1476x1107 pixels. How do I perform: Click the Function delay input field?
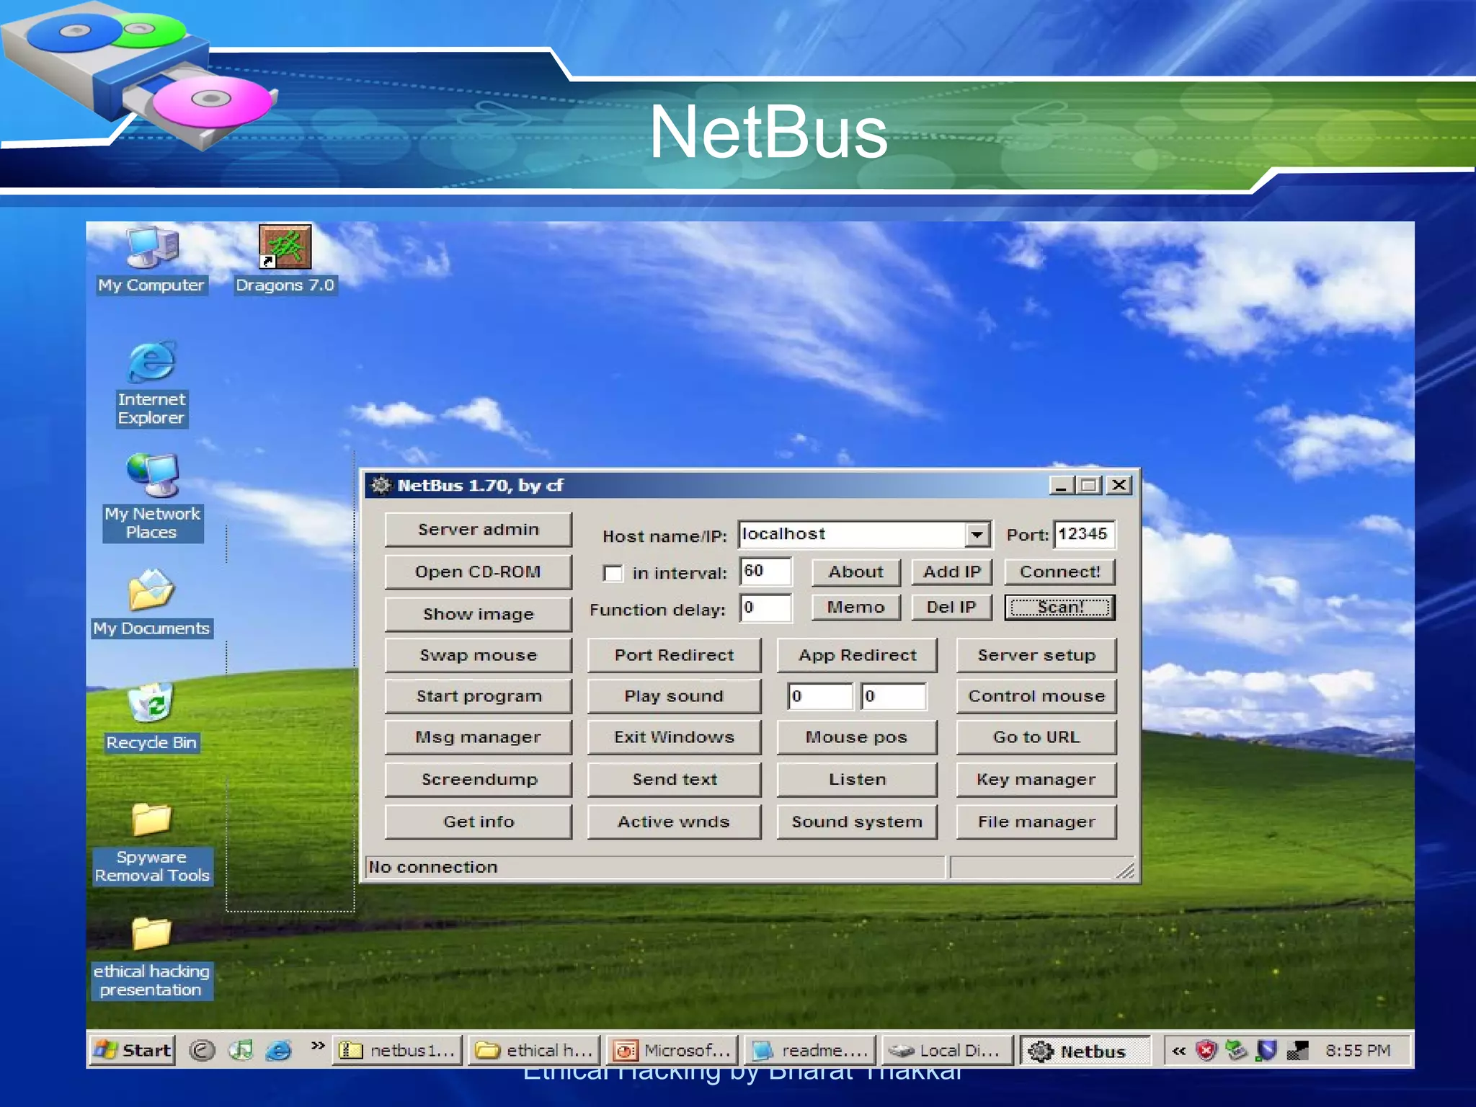coord(765,608)
